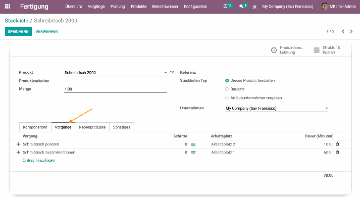Image resolution: width=360 pixels, height=198 pixels.
Task: Open My Company (San Francisco) switcher in top bar
Action: tap(287, 7)
